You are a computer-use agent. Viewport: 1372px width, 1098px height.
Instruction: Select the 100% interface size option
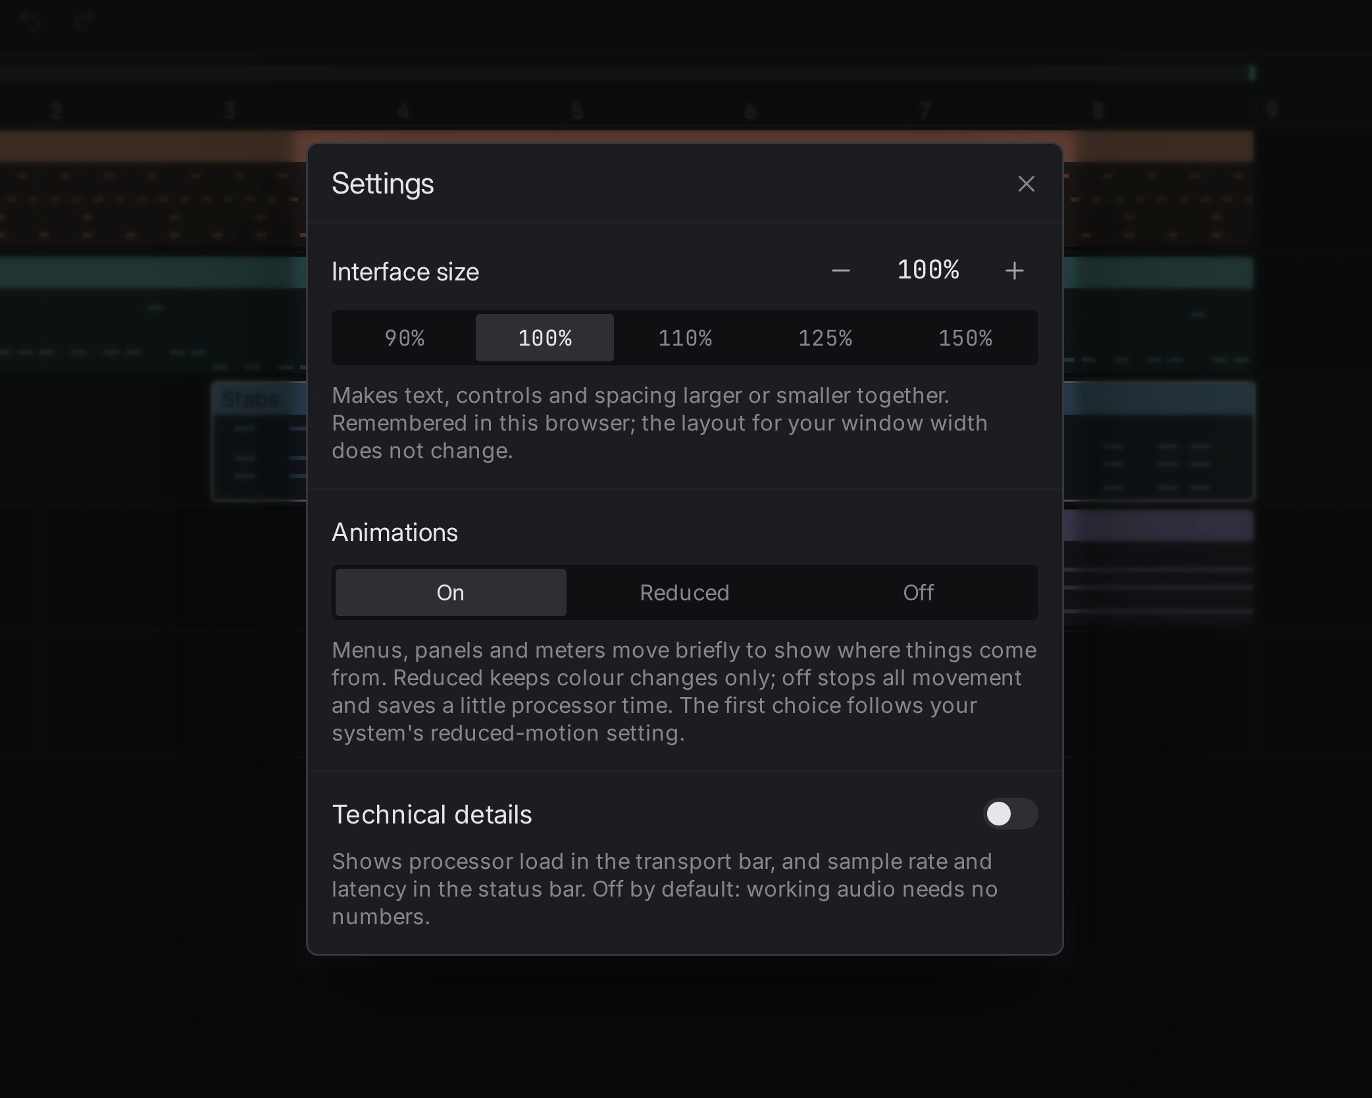(545, 338)
